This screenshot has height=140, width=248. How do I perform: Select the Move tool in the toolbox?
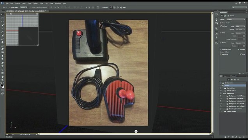pyautogui.click(x=2, y=15)
